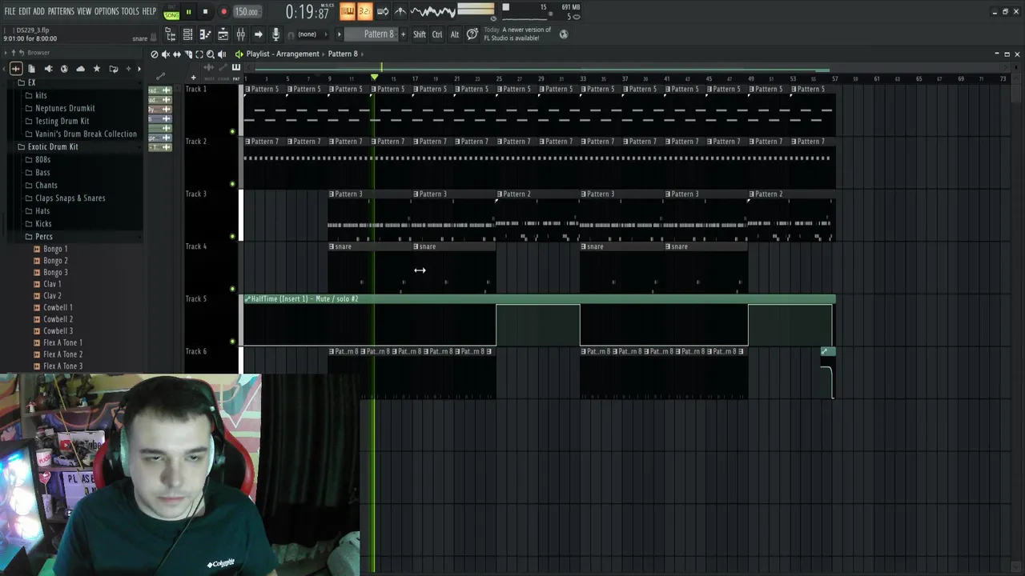Open the VIEW menu
This screenshot has width=1025, height=576.
(x=84, y=11)
